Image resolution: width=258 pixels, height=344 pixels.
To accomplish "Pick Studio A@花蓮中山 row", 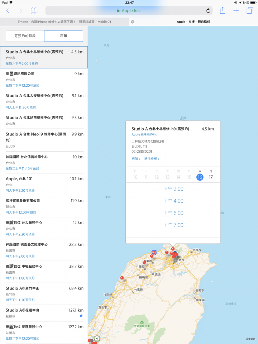I will (x=44, y=313).
